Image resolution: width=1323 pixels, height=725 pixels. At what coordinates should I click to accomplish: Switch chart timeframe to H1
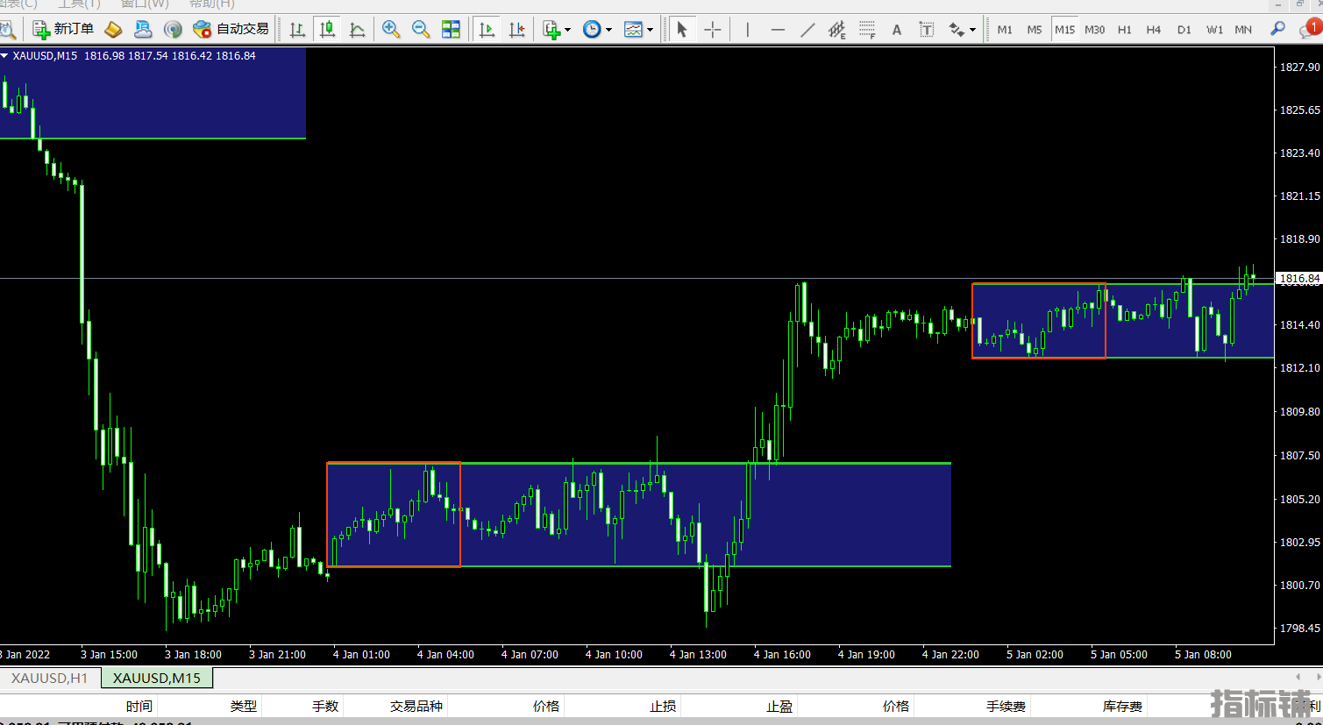(1124, 29)
